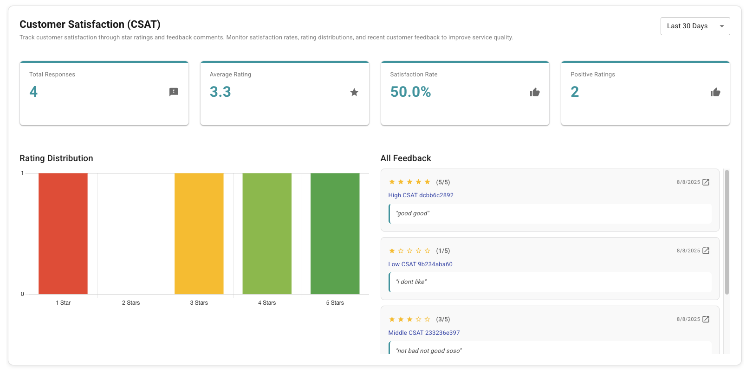The image size is (746, 370).
Task: Click the star icon in Average Rating card
Action: coord(354,92)
